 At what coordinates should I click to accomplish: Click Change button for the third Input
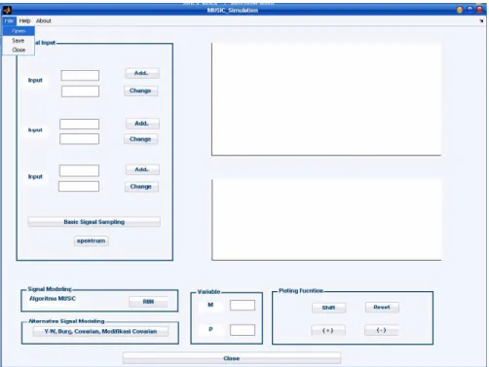pyautogui.click(x=141, y=187)
